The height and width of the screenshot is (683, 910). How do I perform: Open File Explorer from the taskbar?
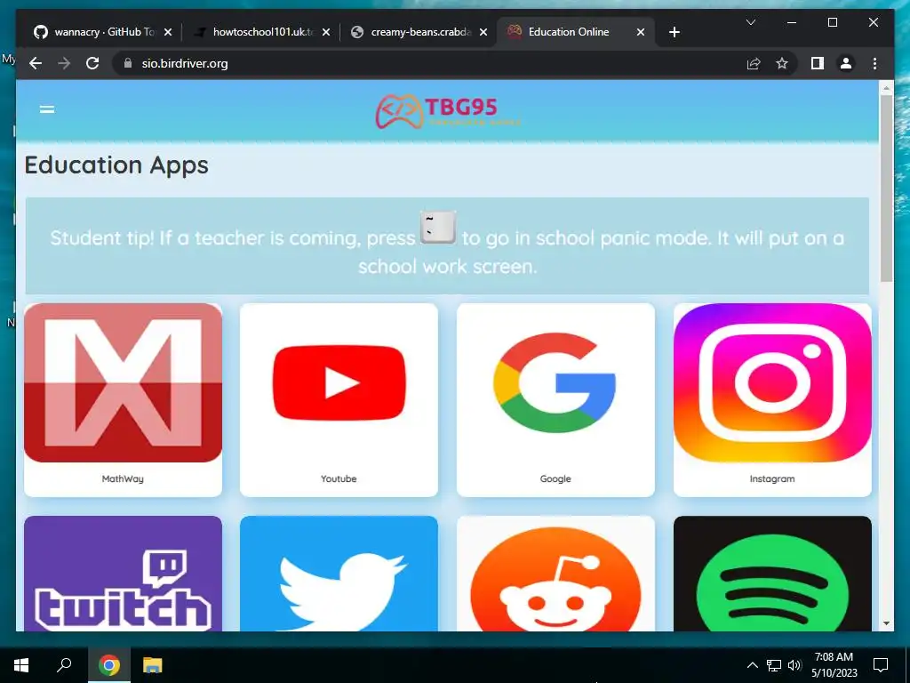(153, 665)
